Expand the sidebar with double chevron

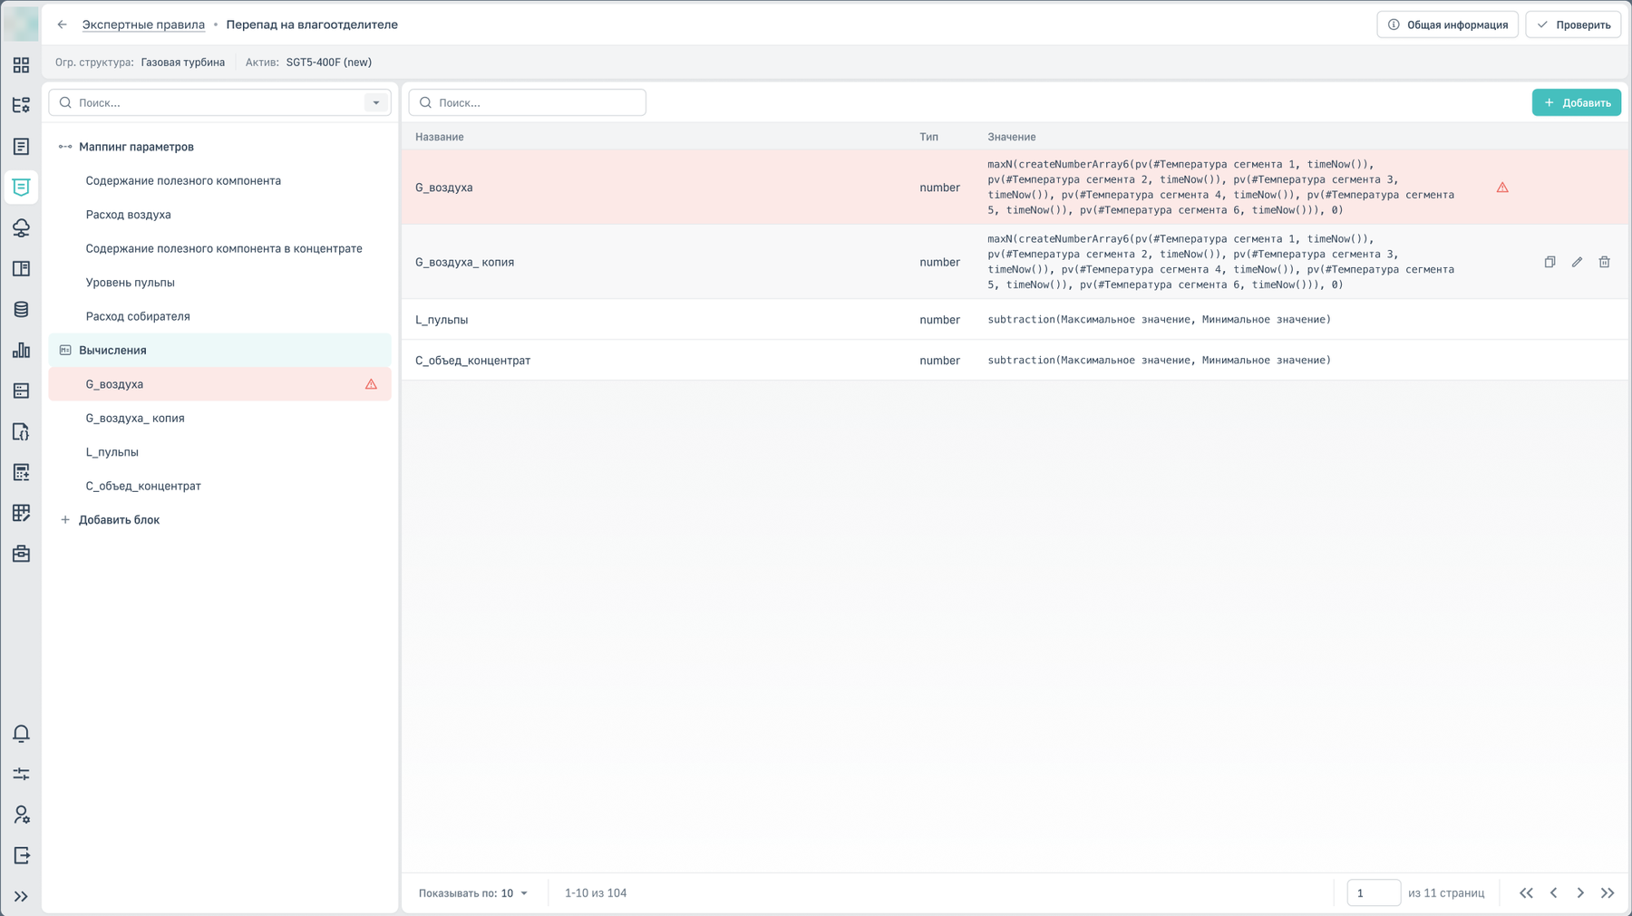(x=21, y=896)
